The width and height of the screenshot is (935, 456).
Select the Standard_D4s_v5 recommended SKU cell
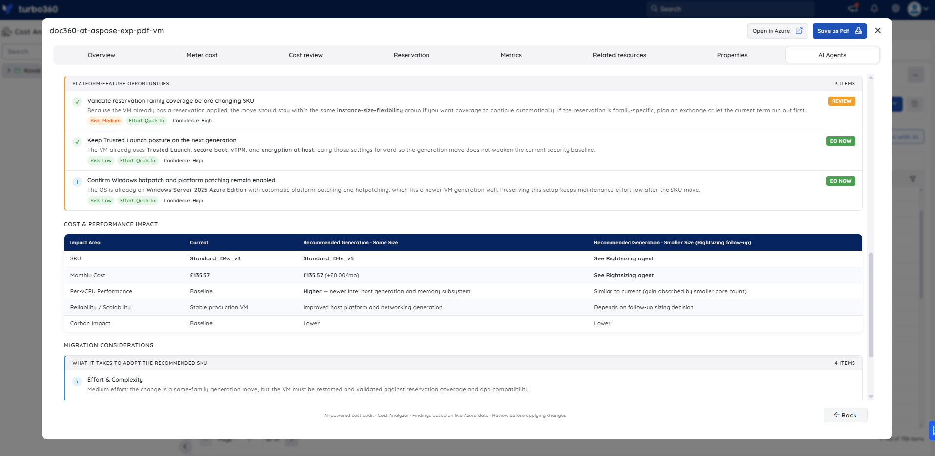328,259
